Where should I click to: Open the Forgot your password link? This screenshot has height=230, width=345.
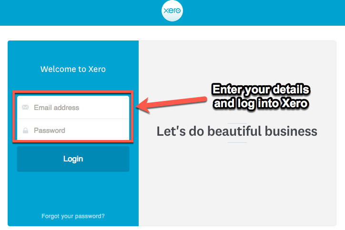73,216
